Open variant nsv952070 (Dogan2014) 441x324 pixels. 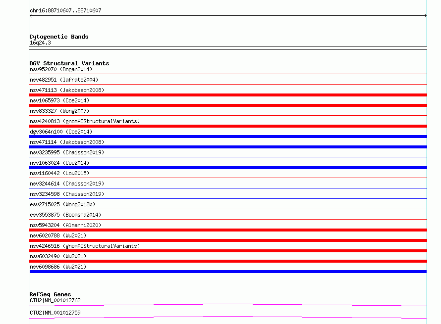click(x=61, y=69)
